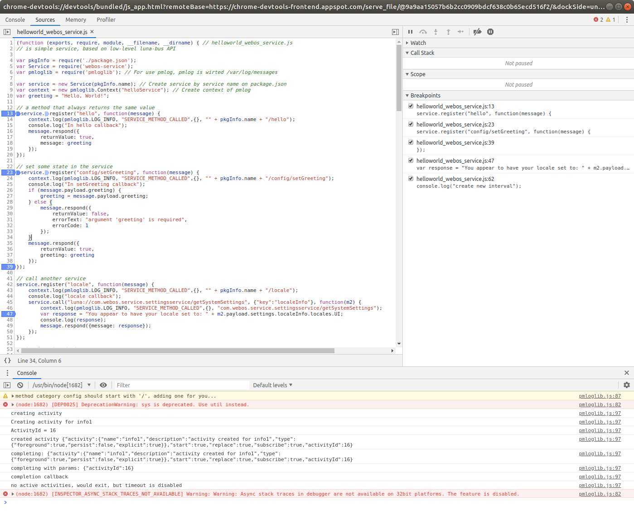This screenshot has height=516, width=634.
Task: Open console settings with the gear icon
Action: [627, 385]
